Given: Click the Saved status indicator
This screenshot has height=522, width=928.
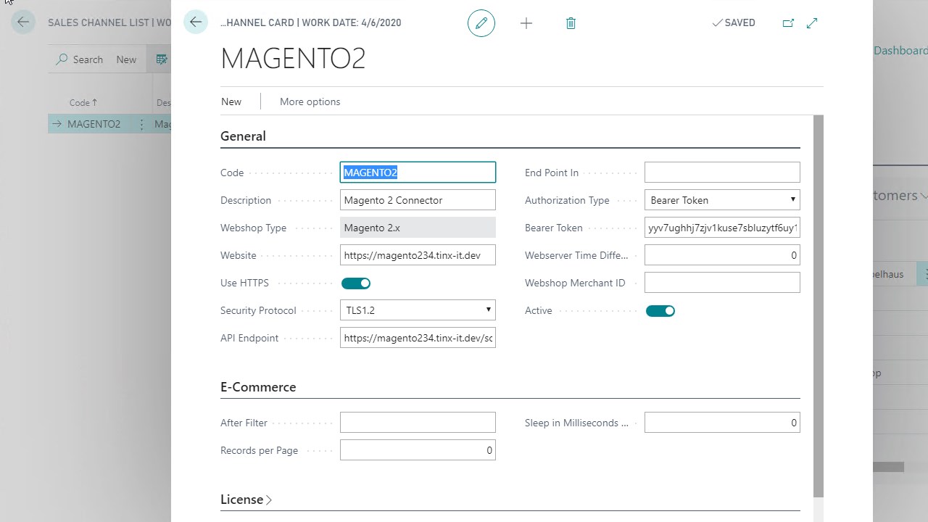Looking at the screenshot, I should point(734,23).
